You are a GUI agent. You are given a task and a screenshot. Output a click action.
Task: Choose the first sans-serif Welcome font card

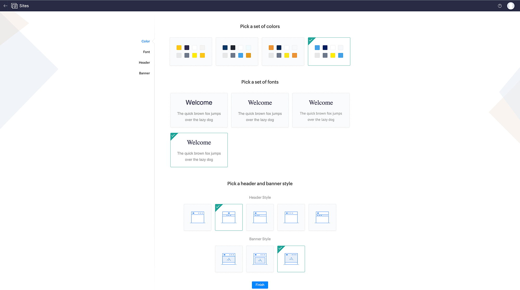coord(199,110)
